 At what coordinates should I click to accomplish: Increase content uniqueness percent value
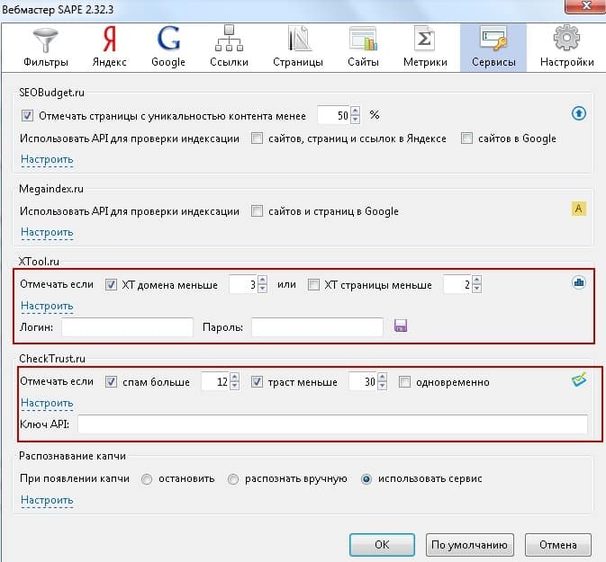click(355, 111)
